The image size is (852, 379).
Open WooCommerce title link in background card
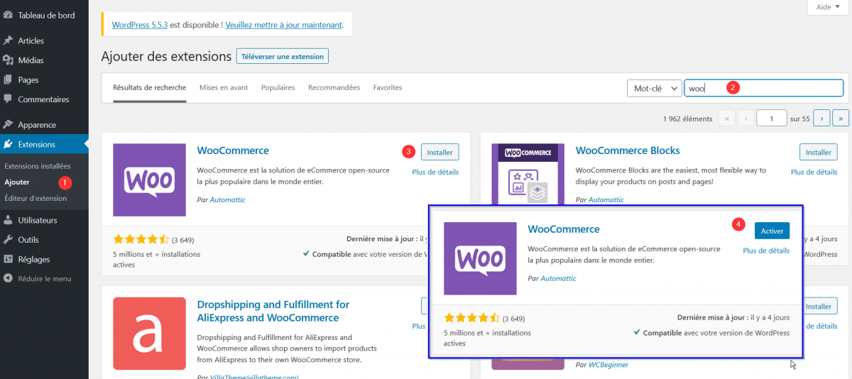(233, 150)
